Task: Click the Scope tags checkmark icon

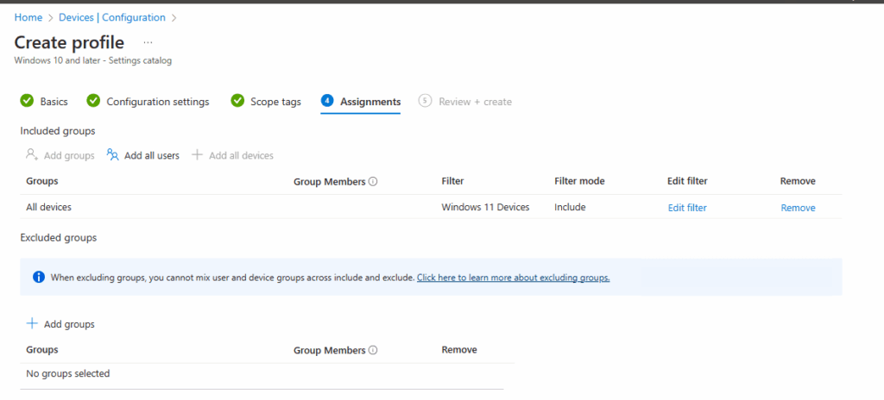Action: click(237, 101)
